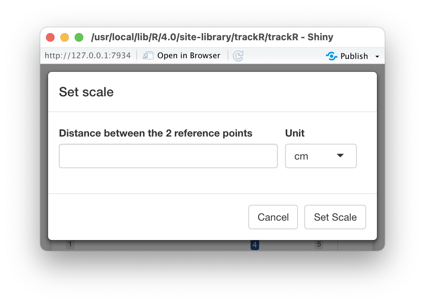Click the distance between reference points field
The image size is (425, 304).
[x=168, y=156]
